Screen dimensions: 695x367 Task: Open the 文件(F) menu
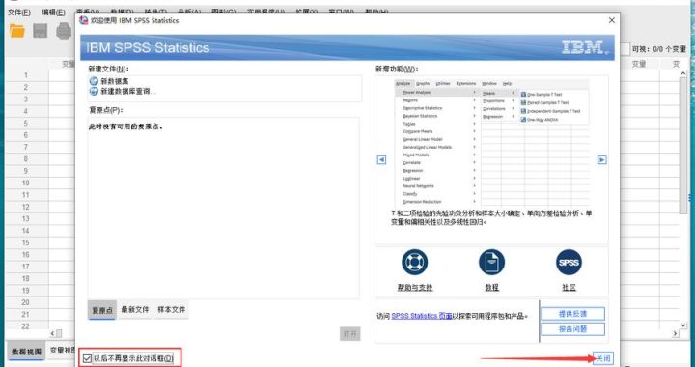[x=19, y=13]
